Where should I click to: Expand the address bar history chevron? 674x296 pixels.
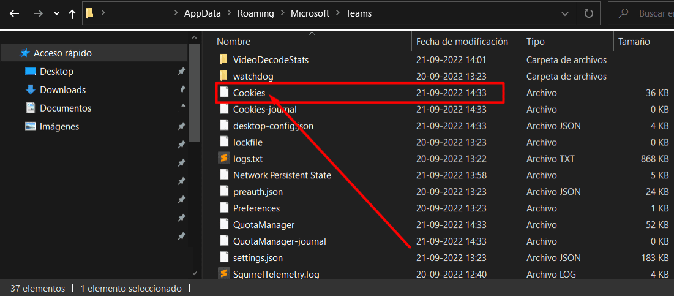[x=565, y=13]
